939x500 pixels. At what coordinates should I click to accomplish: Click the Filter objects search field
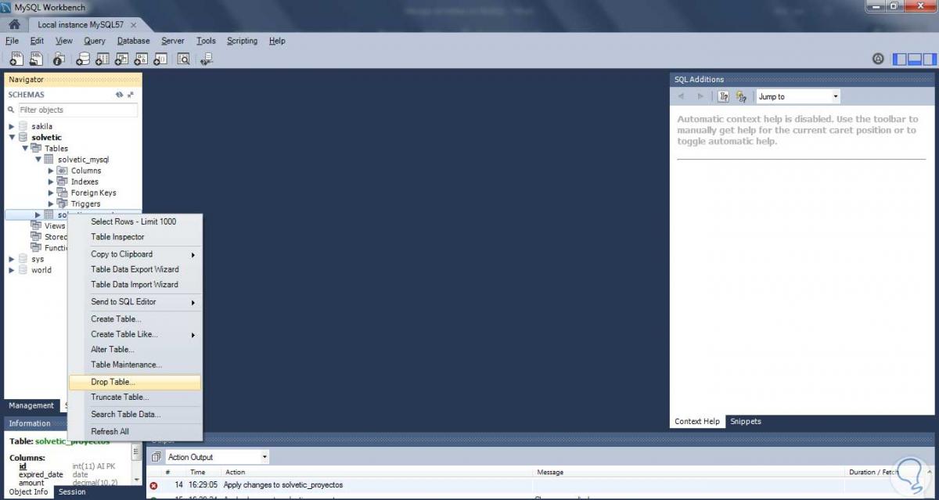[x=78, y=110]
